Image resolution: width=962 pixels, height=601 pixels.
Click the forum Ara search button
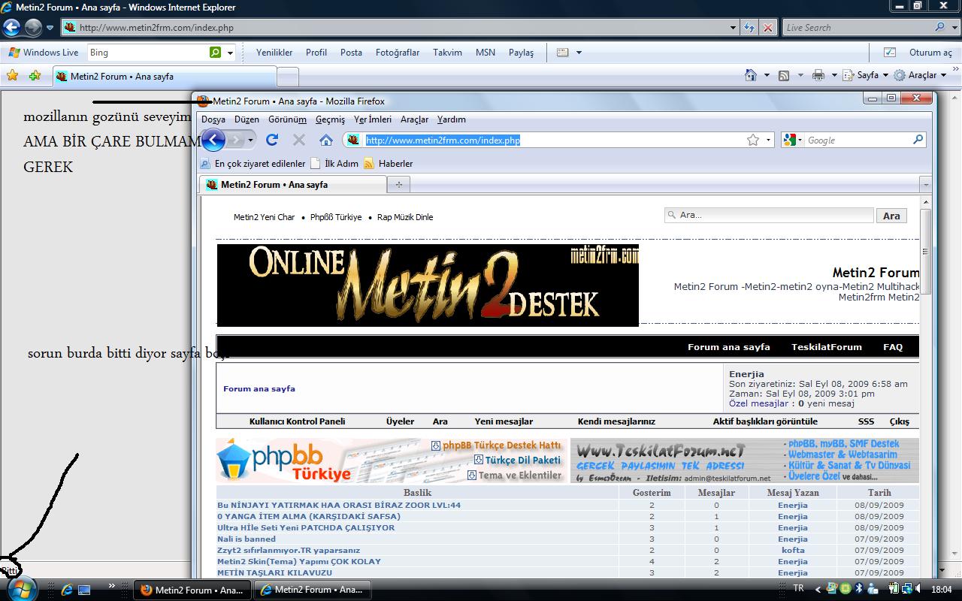coord(891,216)
